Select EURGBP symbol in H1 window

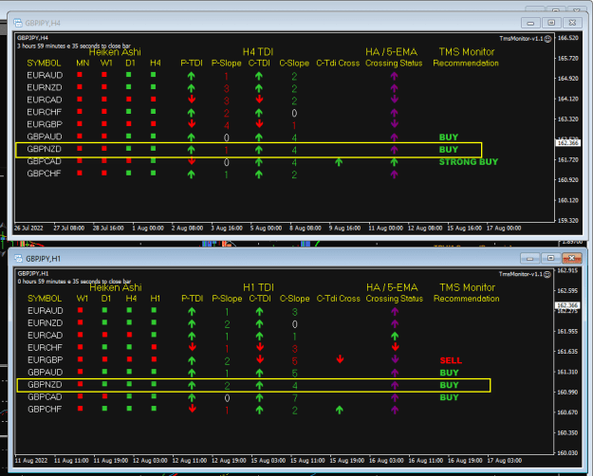pos(45,360)
